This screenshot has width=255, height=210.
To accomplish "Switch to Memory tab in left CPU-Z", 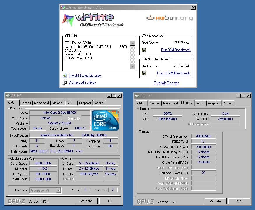I will pos(58,103).
